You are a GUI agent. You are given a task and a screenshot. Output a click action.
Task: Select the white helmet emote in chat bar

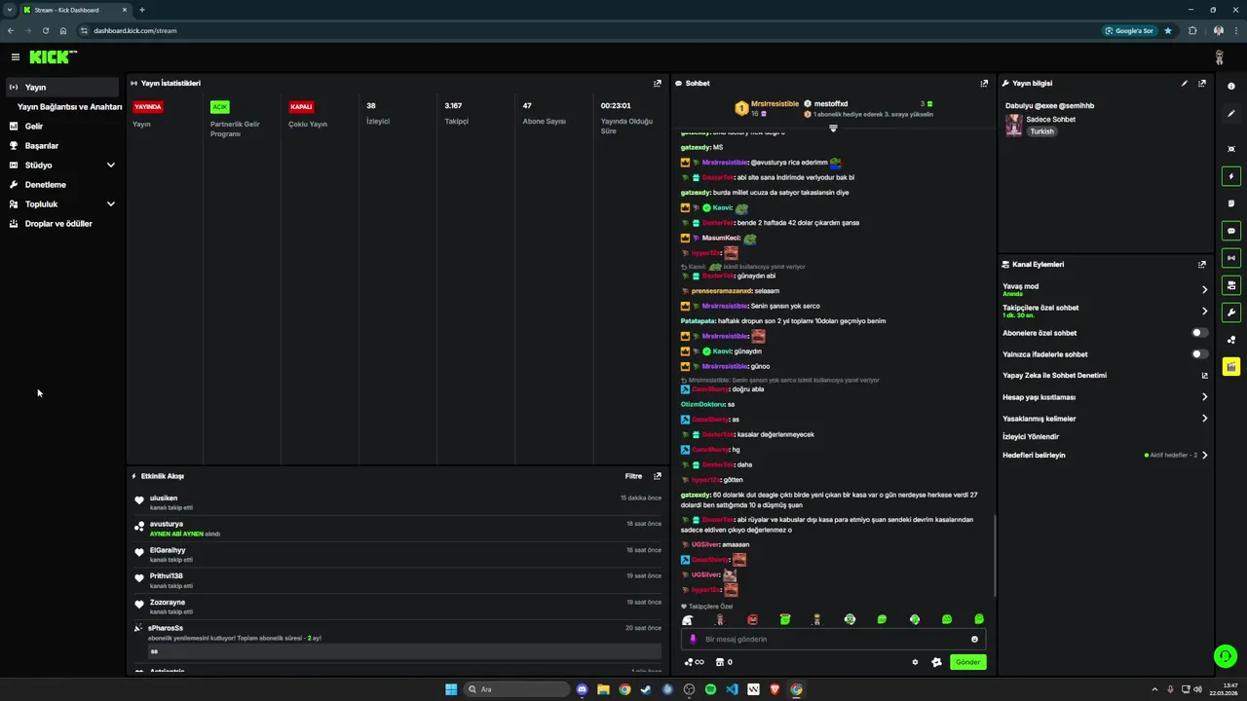[688, 619]
